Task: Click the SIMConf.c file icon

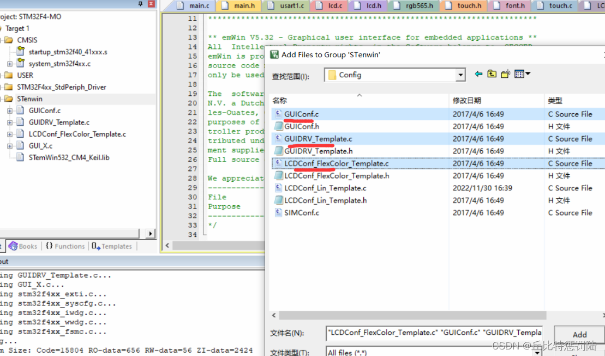Action: 278,212
